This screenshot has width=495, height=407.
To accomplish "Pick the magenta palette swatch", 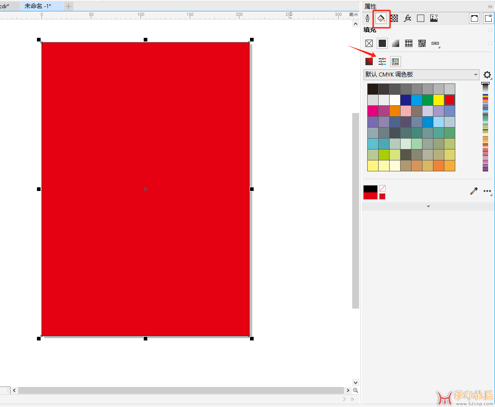I will 373,111.
